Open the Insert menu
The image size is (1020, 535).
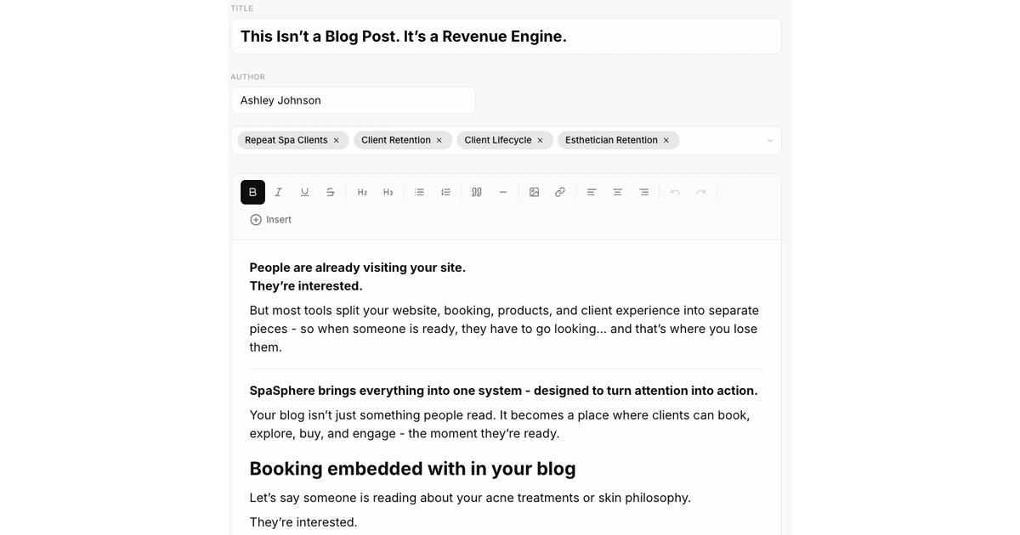[x=270, y=220]
